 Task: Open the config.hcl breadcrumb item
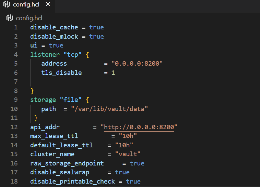pyautogui.click(x=29, y=18)
